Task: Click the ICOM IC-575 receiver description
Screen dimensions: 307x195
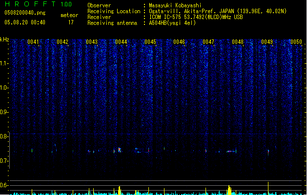Action: pos(196,17)
